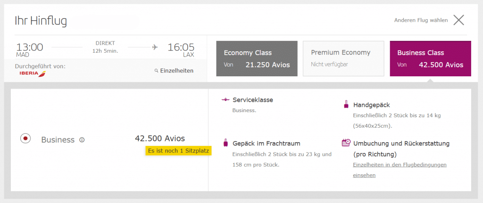The height and width of the screenshot is (203, 483).
Task: Click the Ihr Hinflug heading
Action: pyautogui.click(x=41, y=21)
